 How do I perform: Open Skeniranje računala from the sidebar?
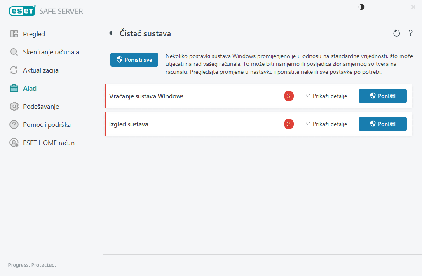coord(45,52)
